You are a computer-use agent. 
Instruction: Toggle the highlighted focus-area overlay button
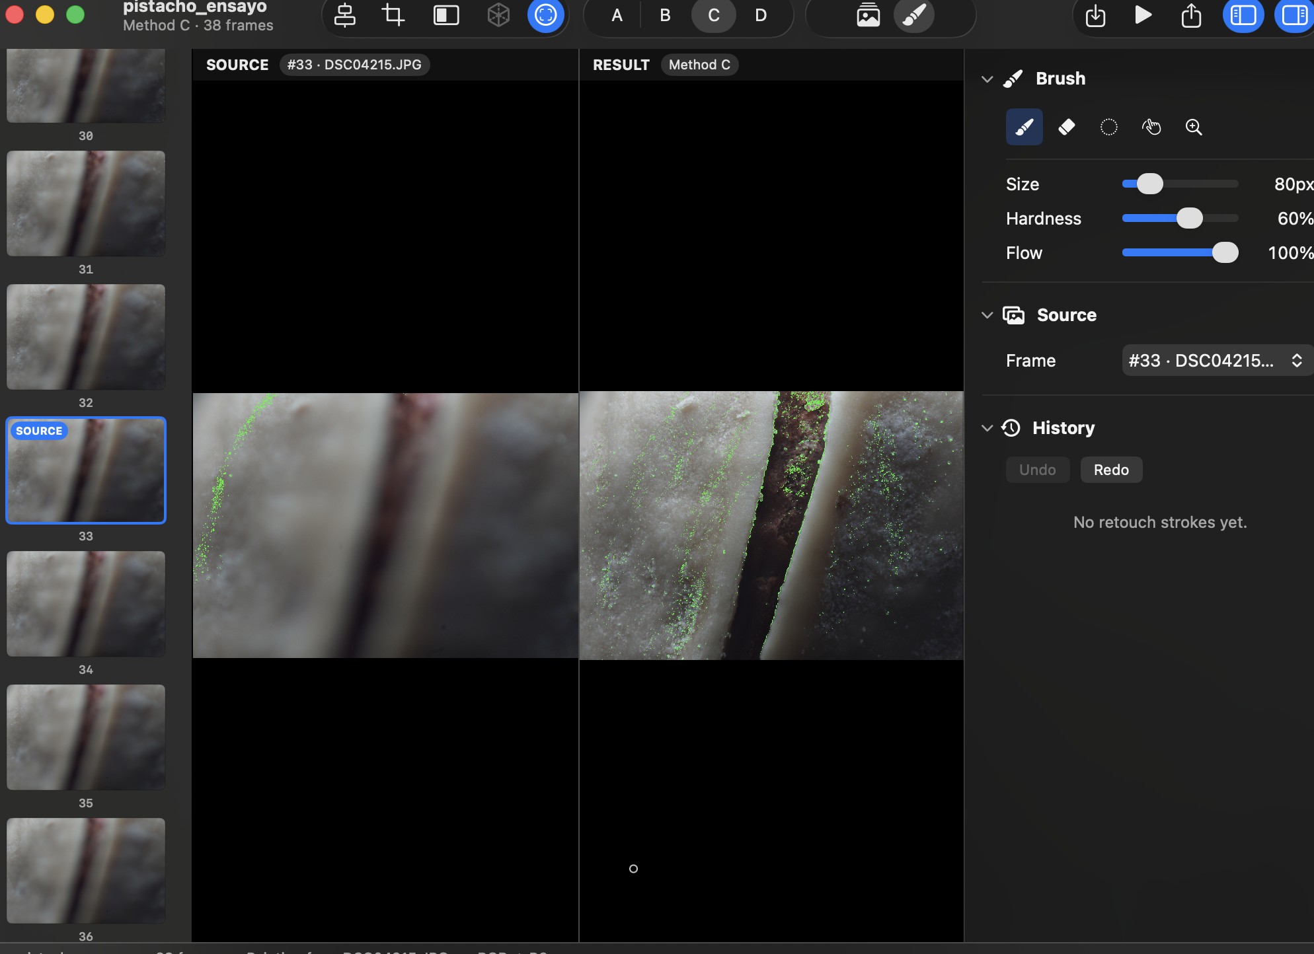pyautogui.click(x=545, y=15)
